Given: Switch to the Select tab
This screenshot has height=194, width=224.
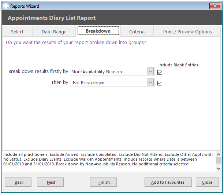Looking at the screenshot, I should pos(17,32).
